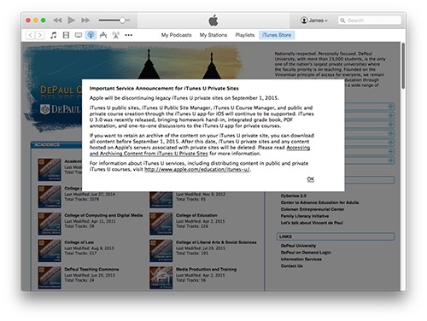Switch to Playlists tab
427x321 pixels.
click(x=245, y=35)
